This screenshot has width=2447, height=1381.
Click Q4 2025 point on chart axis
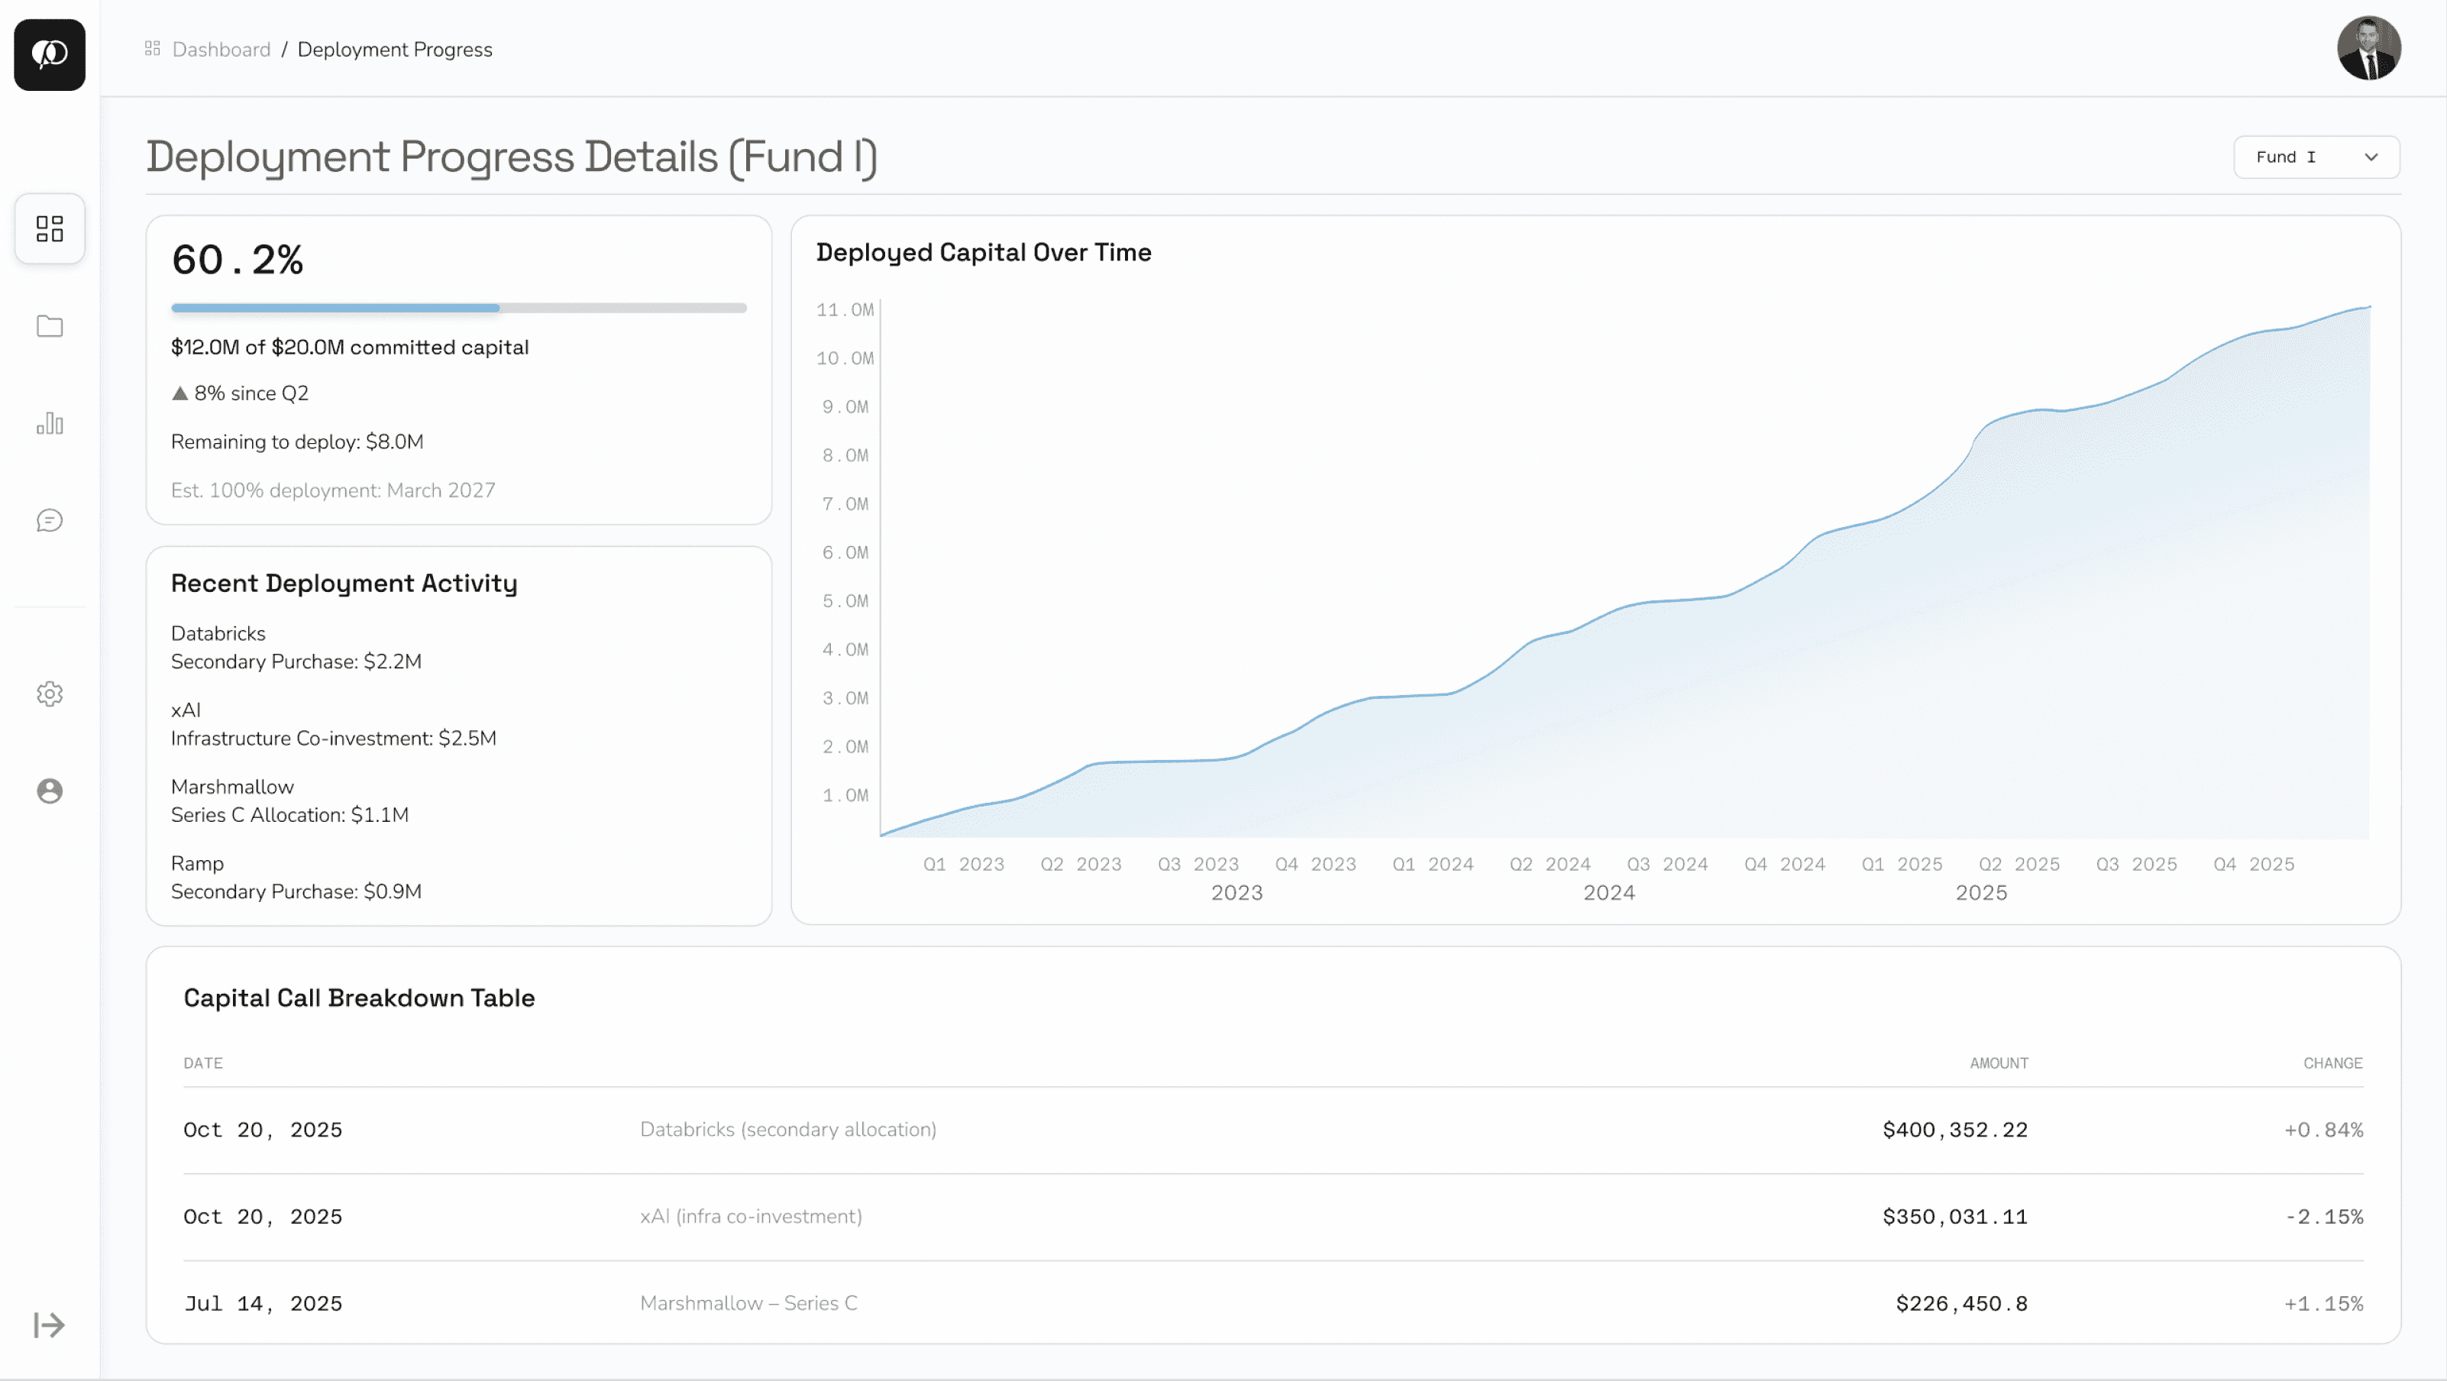2253,865
